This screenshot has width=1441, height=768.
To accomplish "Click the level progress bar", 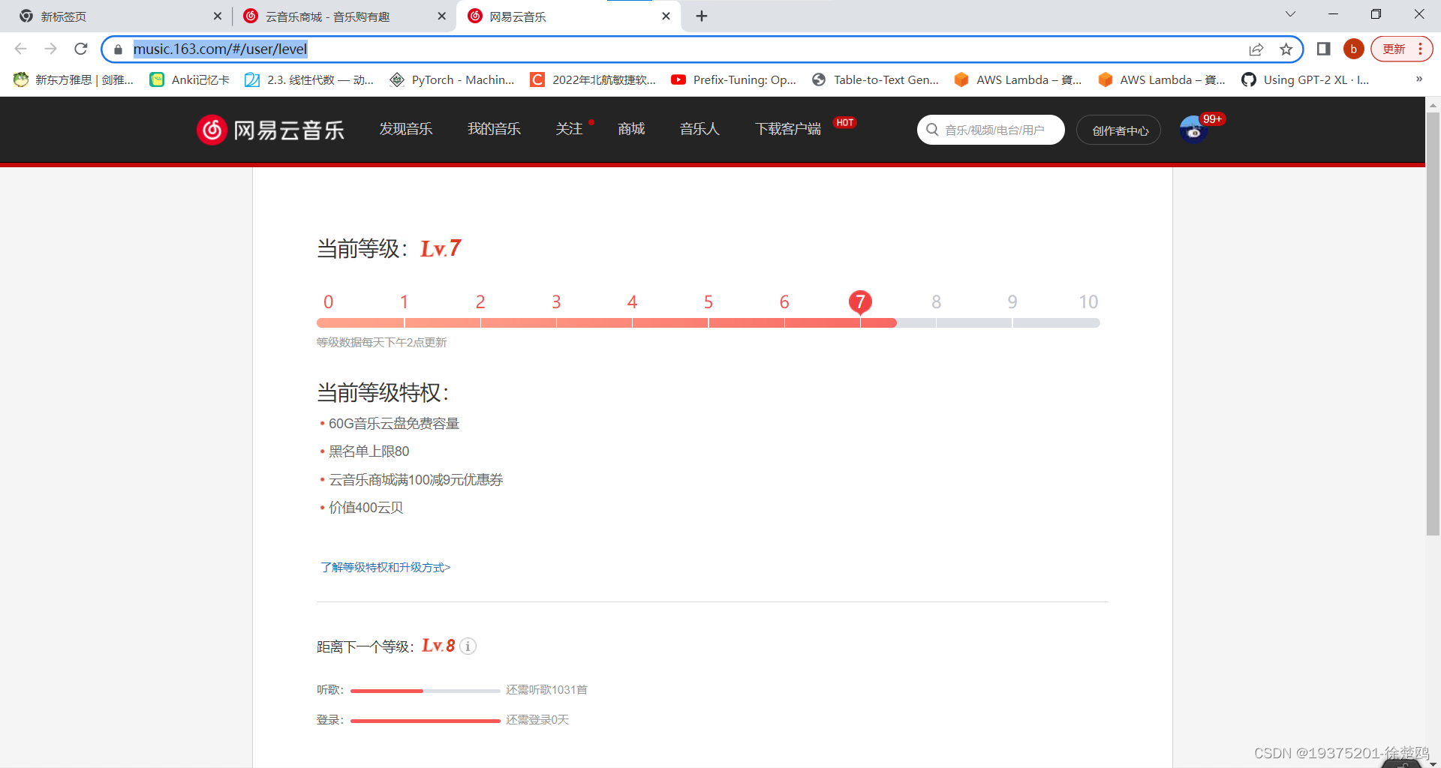I will click(x=708, y=322).
